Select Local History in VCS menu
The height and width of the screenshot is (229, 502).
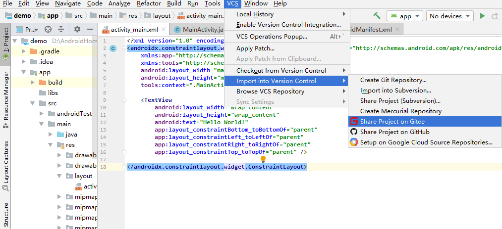[287, 14]
